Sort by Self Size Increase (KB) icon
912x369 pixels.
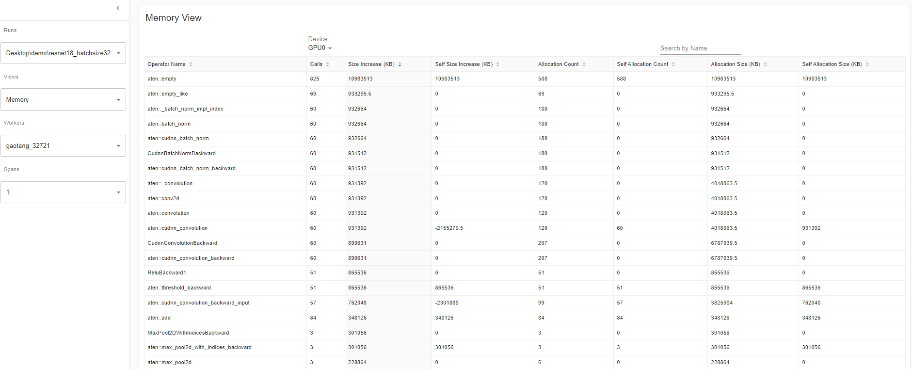point(497,64)
